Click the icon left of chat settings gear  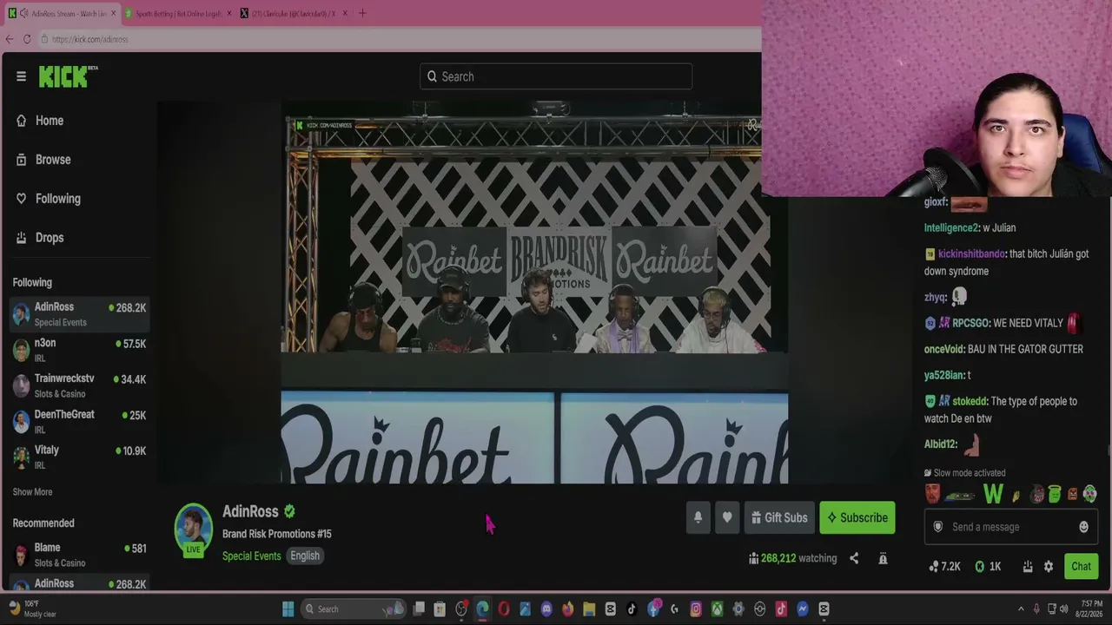[1027, 566]
